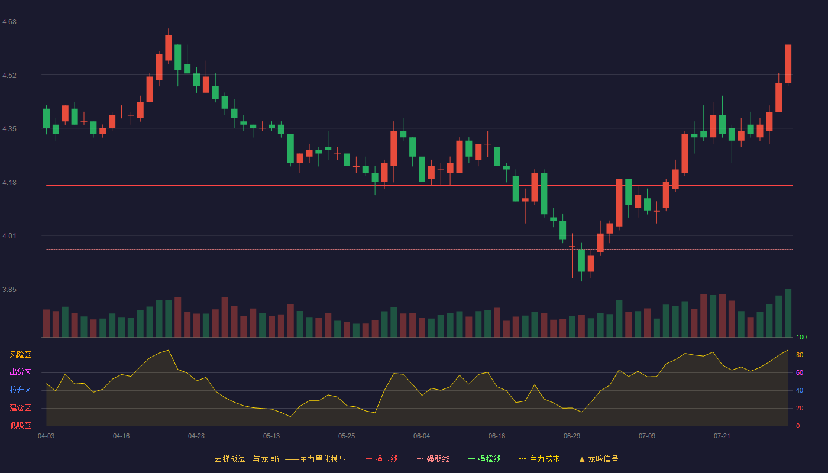The height and width of the screenshot is (473, 828).
Task: Click the 80 indicator axis value
Action: pos(800,355)
